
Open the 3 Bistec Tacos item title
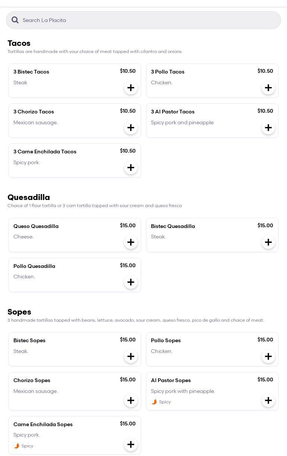[x=31, y=72]
